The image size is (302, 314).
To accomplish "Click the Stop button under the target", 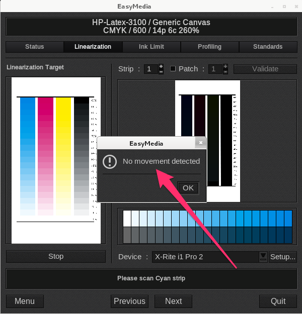I will click(56, 256).
